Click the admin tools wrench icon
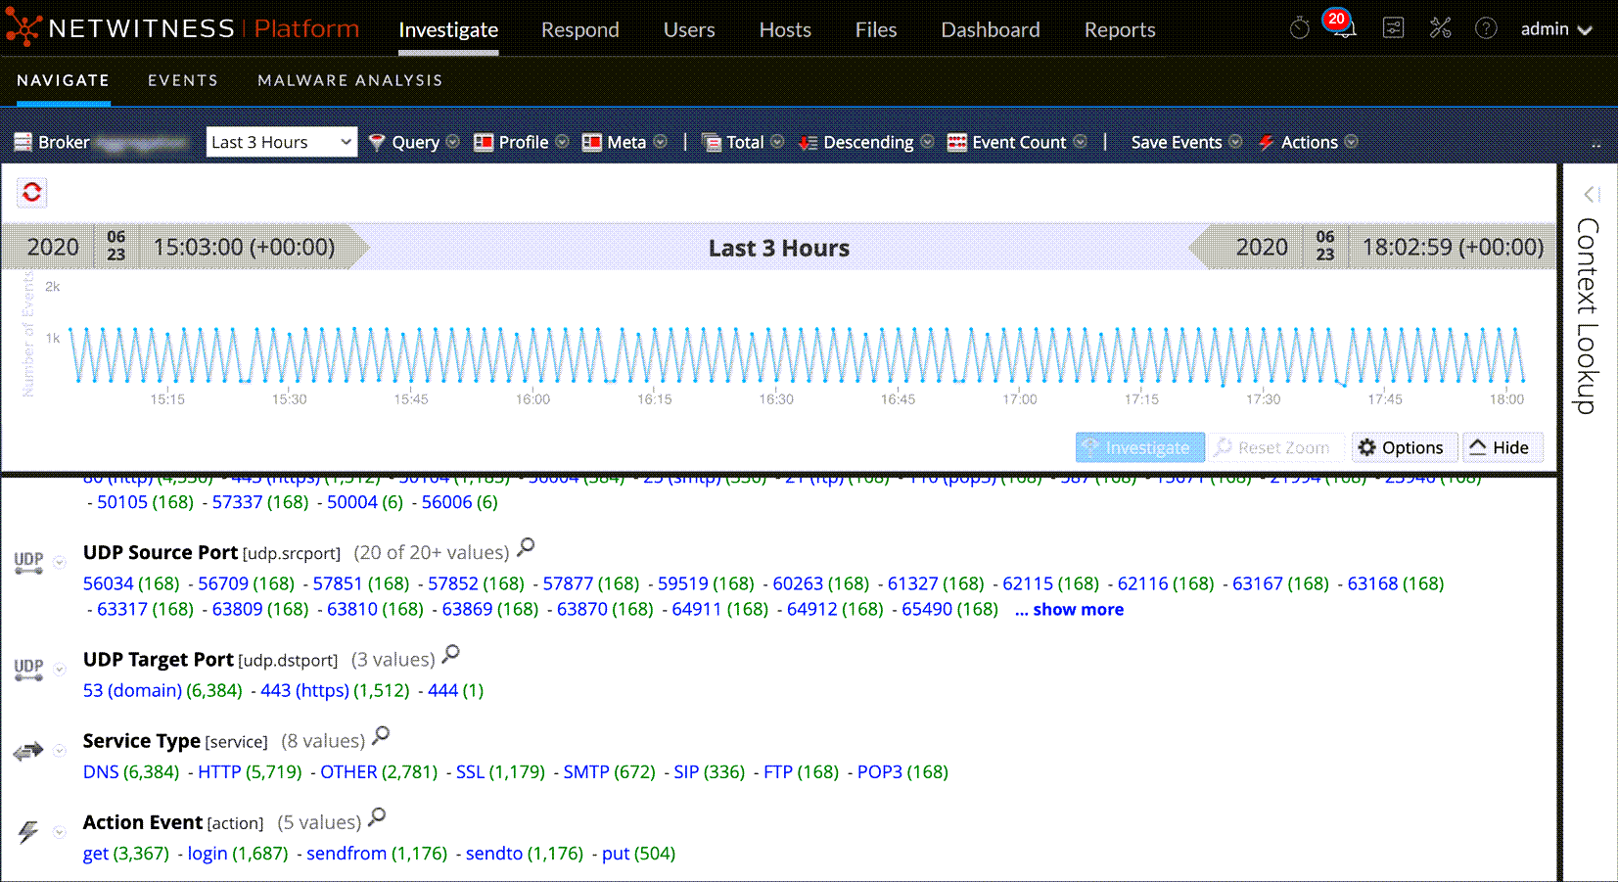 pos(1440,28)
